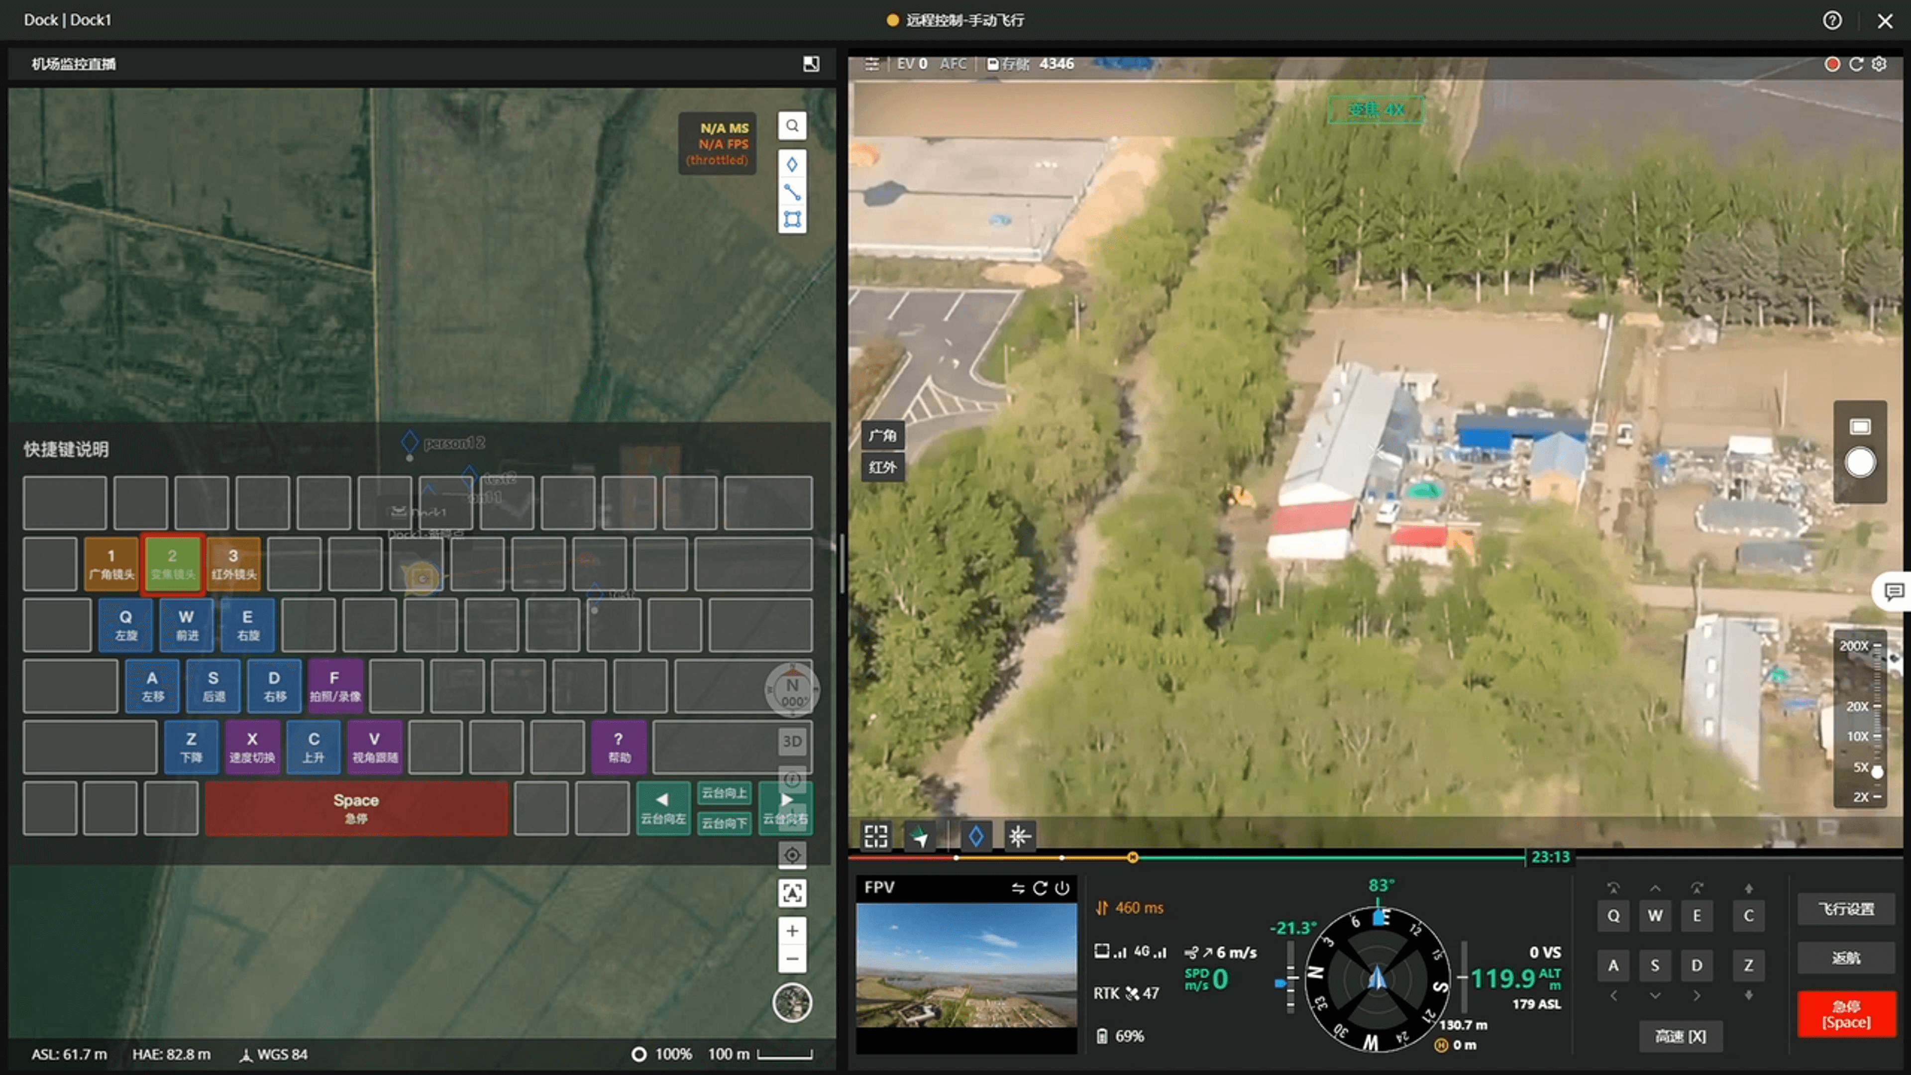Click the north compass on the map
This screenshot has width=1911, height=1075.
[792, 691]
